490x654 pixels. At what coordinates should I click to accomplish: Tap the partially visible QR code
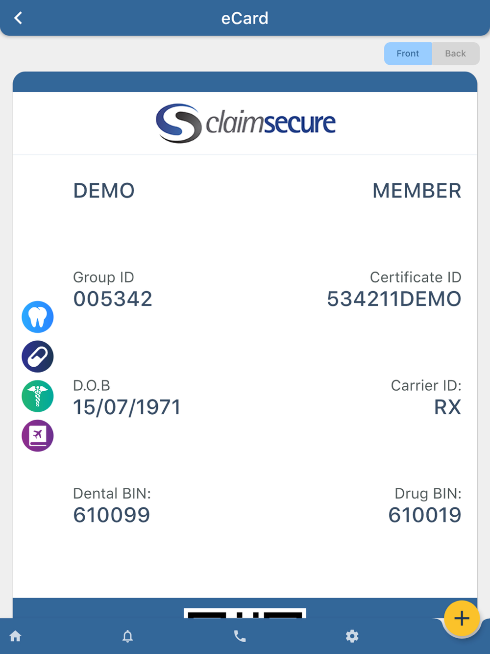click(x=245, y=613)
